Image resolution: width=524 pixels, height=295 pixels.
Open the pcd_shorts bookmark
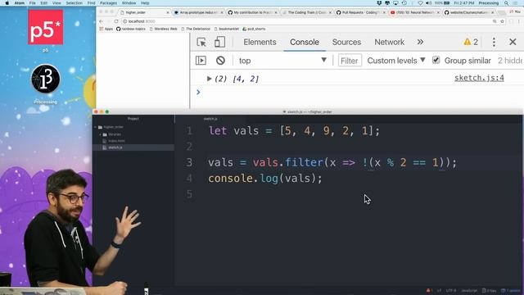coord(254,29)
